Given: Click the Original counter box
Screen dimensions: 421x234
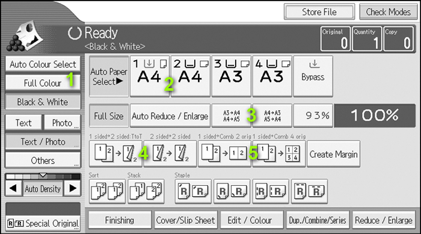Looking at the screenshot, I should click(336, 38).
